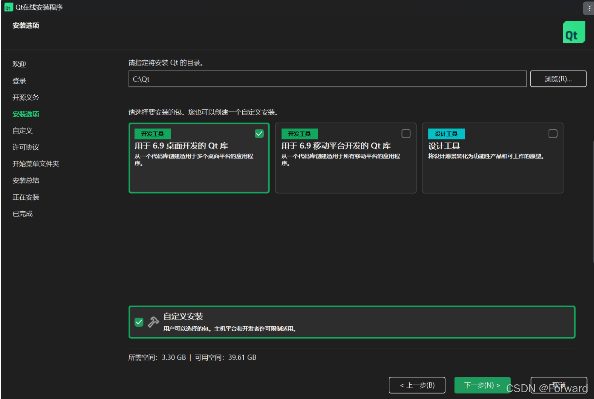Click the C:\Qt install directory field

(328, 79)
